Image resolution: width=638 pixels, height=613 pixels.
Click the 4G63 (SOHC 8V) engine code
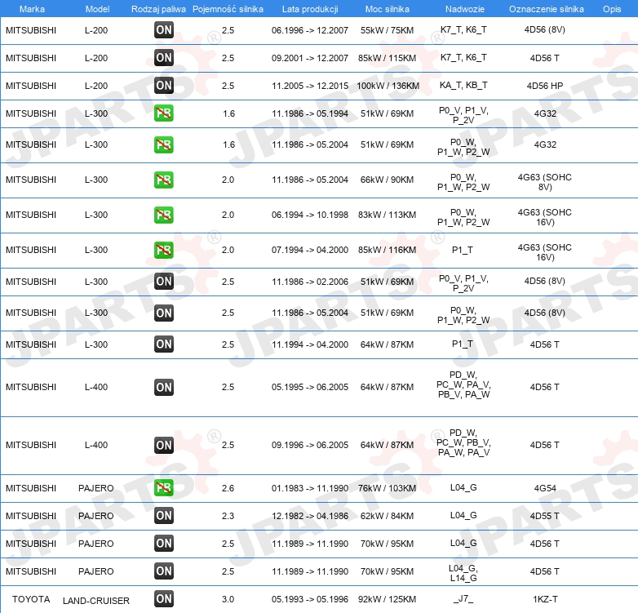pyautogui.click(x=545, y=182)
